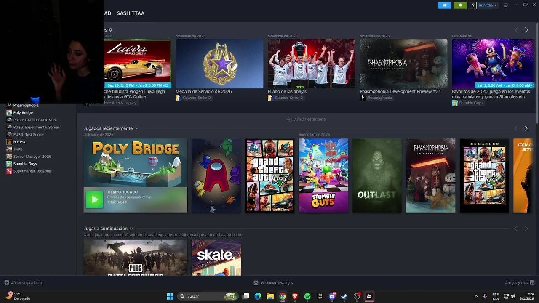The height and width of the screenshot is (303, 539).
Task: Switch to Big Picture mode monitor icon
Action: point(506,5)
